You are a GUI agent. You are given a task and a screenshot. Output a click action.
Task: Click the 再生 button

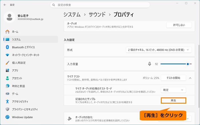173,101
